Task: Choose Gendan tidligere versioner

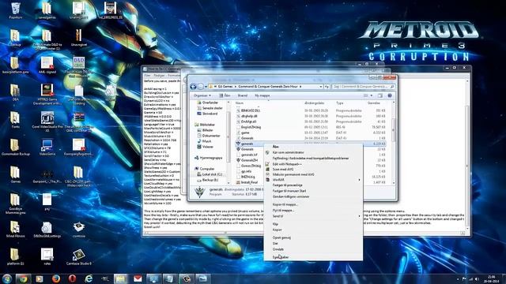Action: pos(313,196)
